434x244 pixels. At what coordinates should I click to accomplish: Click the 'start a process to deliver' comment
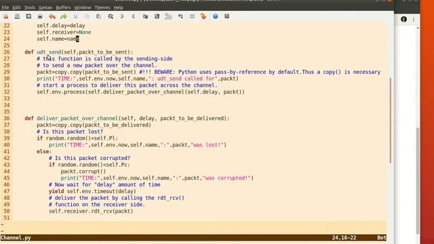[x=127, y=85]
